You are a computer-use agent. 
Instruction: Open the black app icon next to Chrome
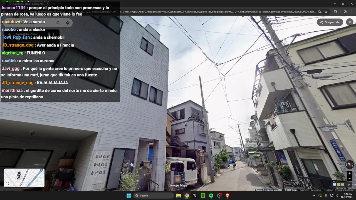point(195,196)
